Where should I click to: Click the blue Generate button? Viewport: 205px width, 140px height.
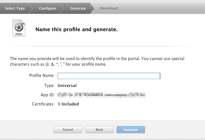[131, 130]
